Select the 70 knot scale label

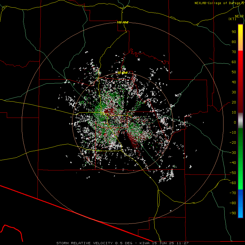(x=234, y=52)
